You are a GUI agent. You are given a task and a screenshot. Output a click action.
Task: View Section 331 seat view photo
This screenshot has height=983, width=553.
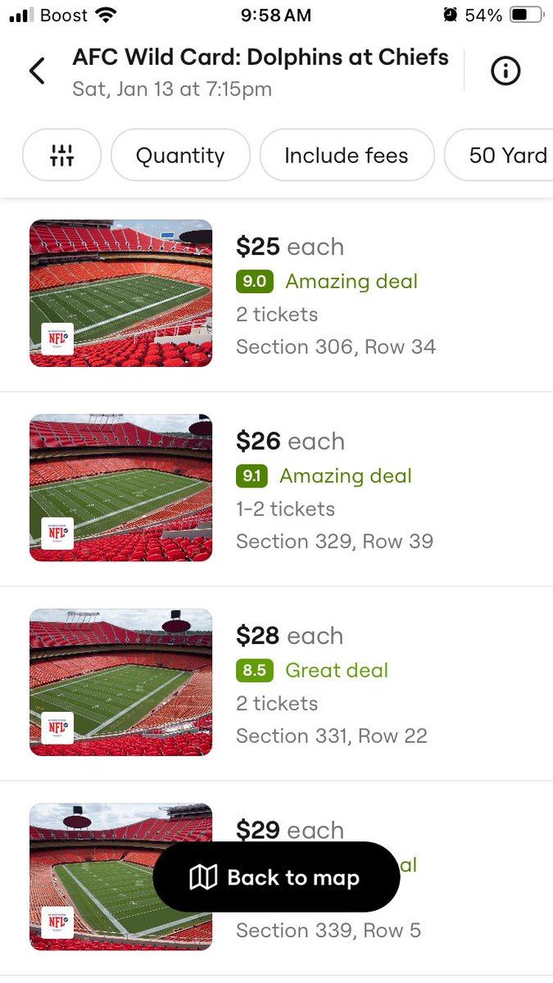point(121,682)
